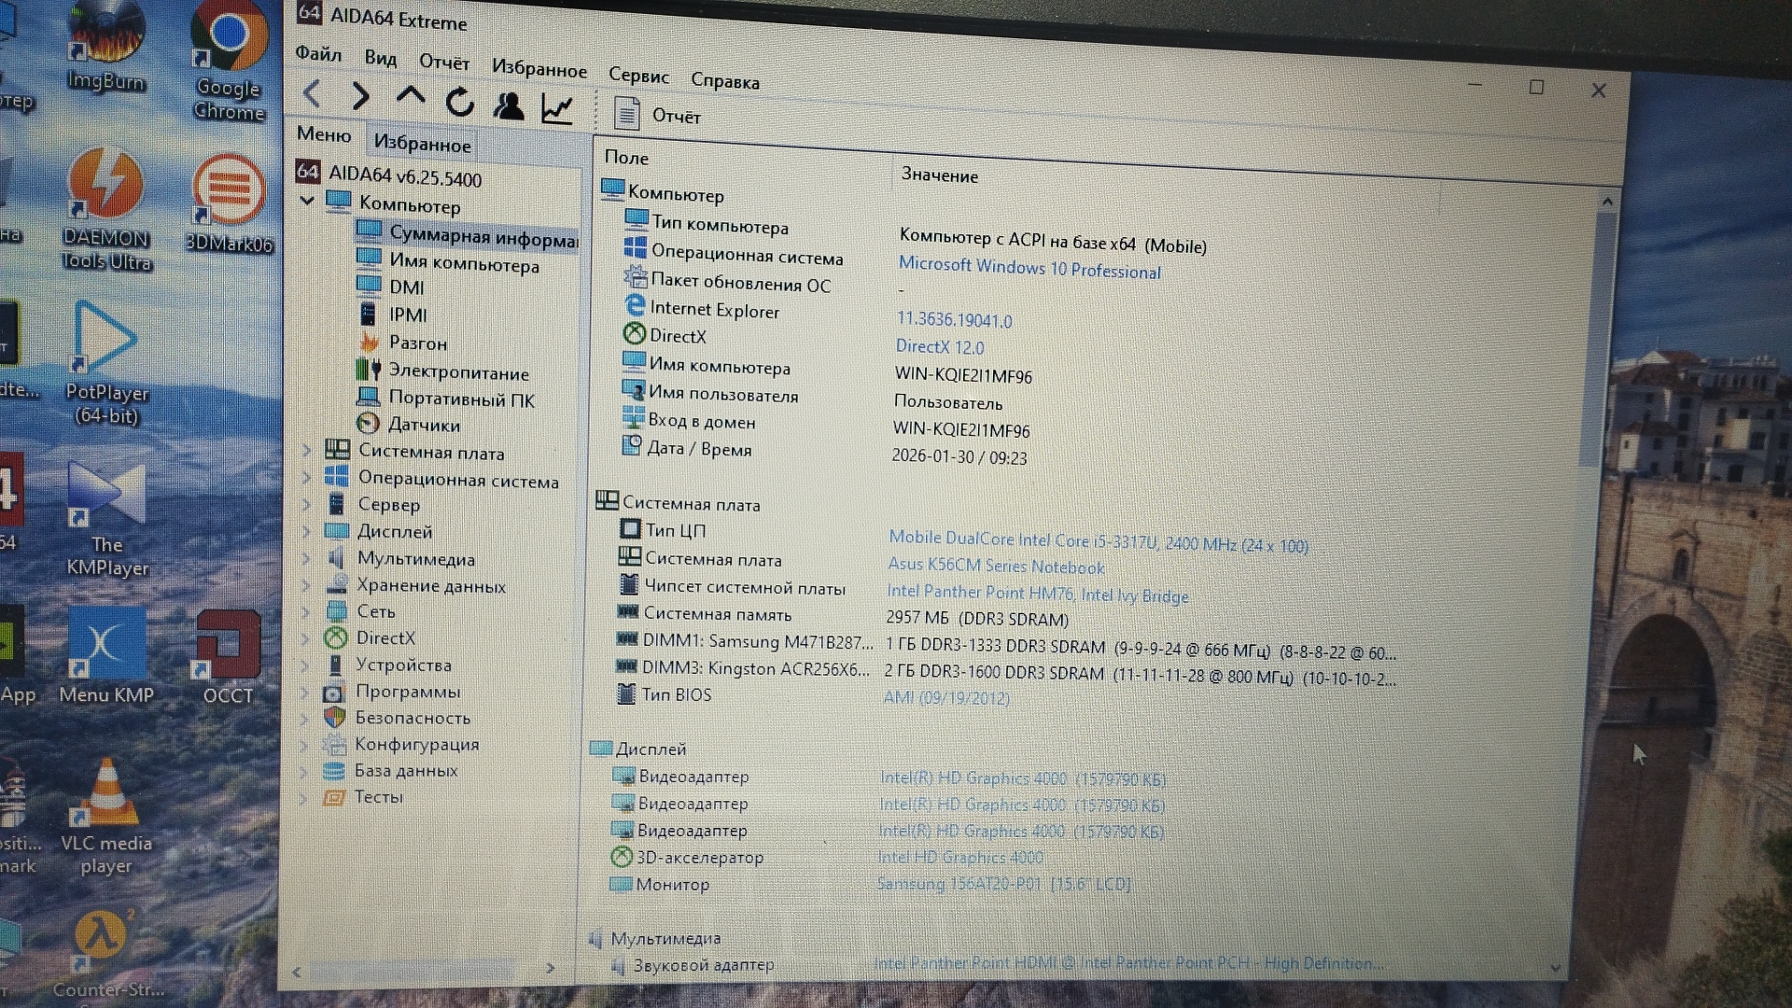1792x1008 pixels.
Task: Click the Refresh icon in toolbar
Action: coord(459,102)
